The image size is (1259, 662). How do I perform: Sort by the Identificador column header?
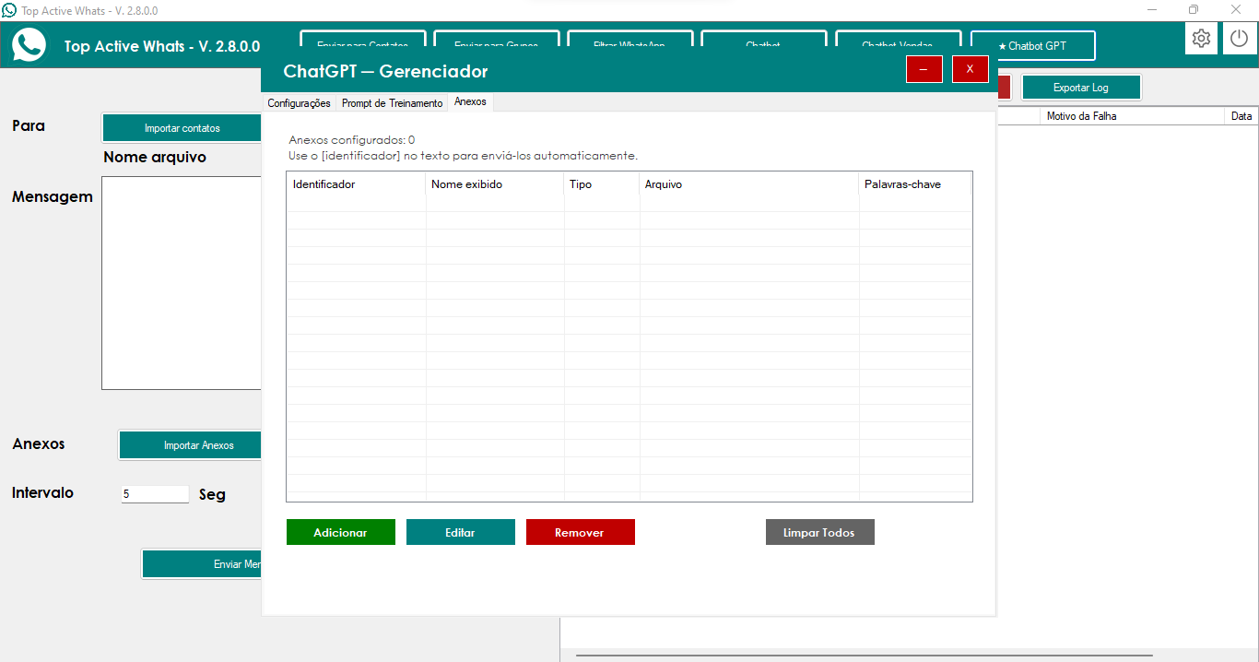point(355,184)
